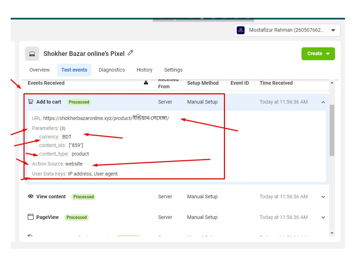Click the profile avatar in the account selector

pos(241,30)
